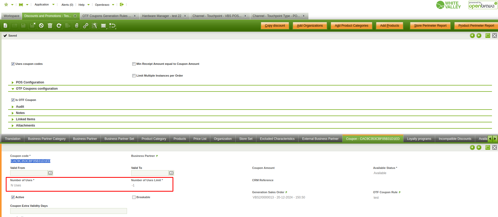Click the Add Organizations button
The image size is (498, 217).
310,26
